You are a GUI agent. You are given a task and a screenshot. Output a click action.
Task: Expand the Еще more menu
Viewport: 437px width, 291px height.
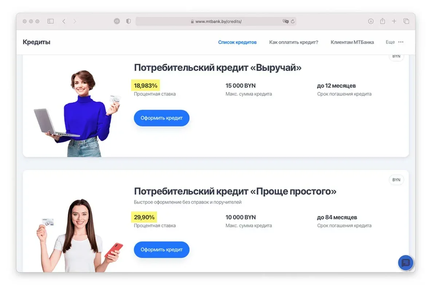click(394, 42)
